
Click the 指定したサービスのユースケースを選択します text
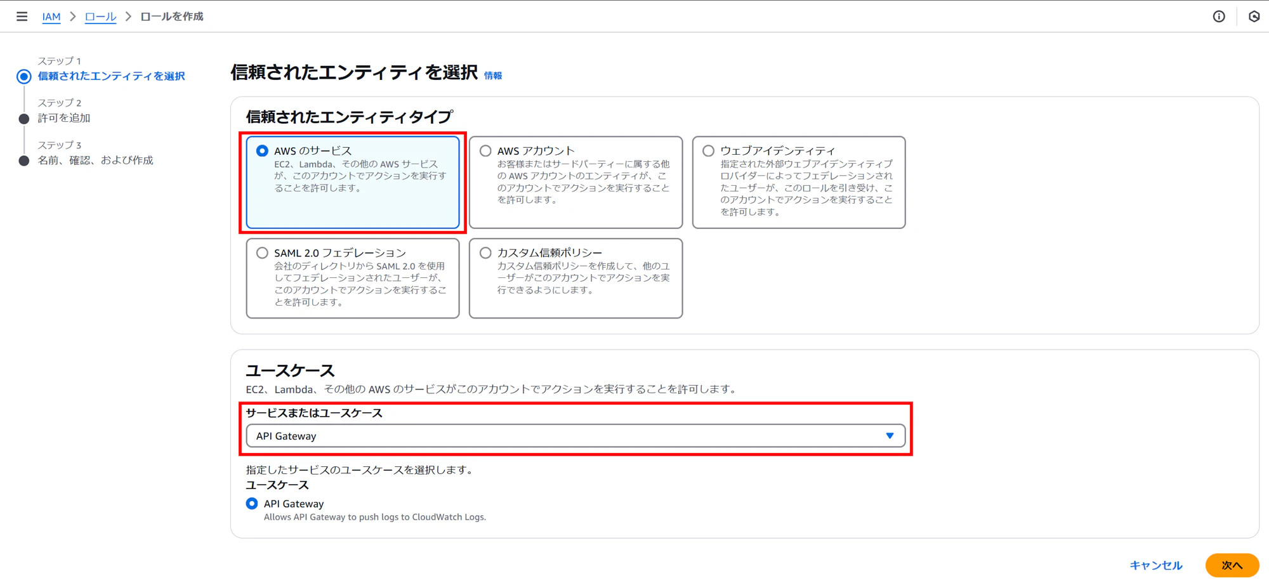tap(360, 470)
